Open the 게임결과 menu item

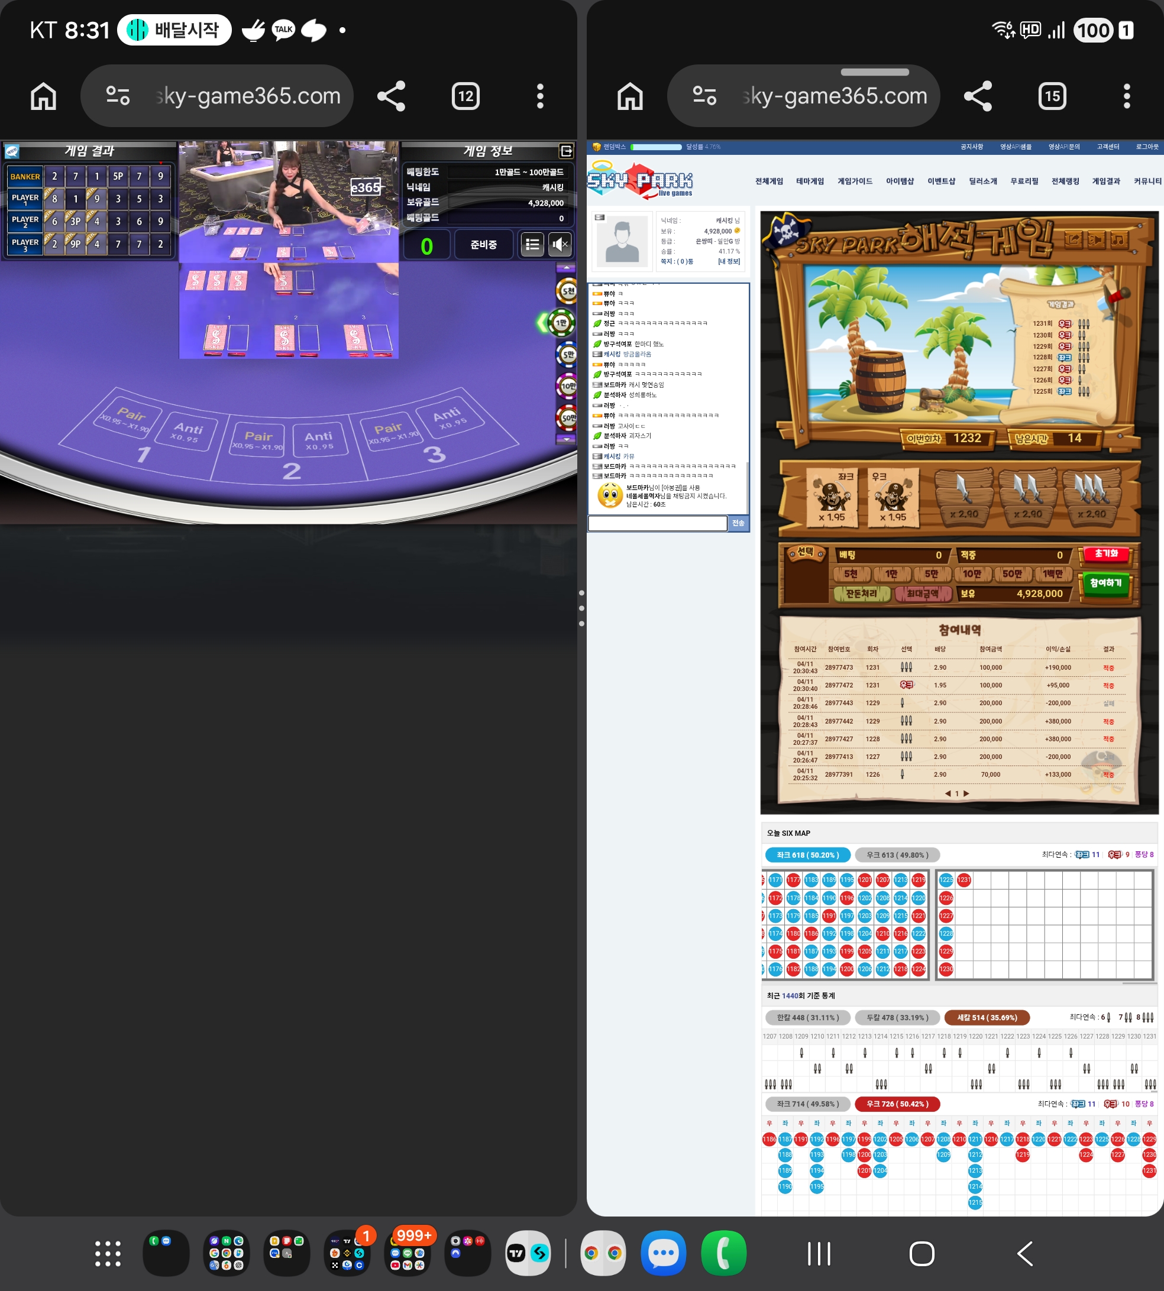[1106, 181]
